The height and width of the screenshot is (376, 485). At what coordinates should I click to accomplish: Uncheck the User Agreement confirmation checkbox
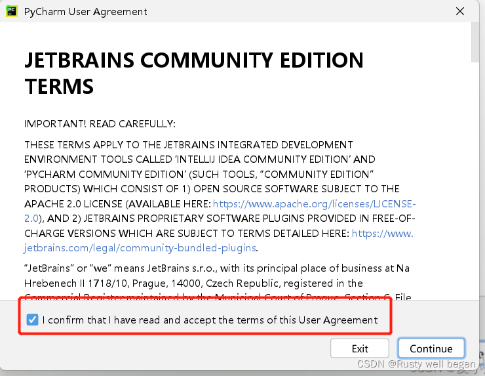click(x=32, y=320)
